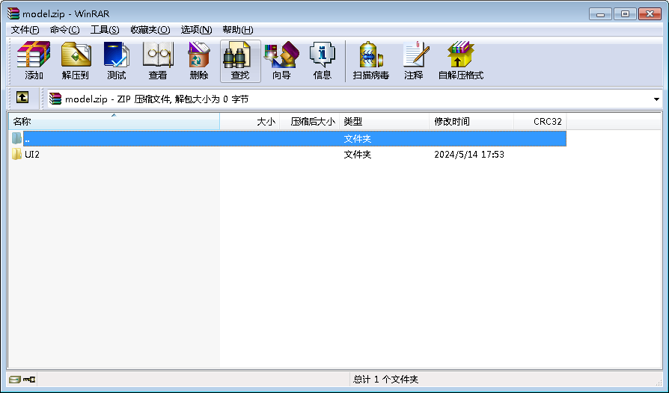This screenshot has width=669, height=393.
Task: Run the Test (测试) archive tool
Action: (x=116, y=61)
